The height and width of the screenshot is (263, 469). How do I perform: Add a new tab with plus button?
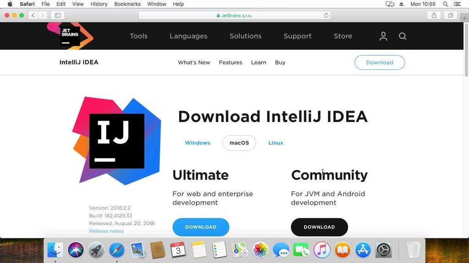pyautogui.click(x=464, y=18)
